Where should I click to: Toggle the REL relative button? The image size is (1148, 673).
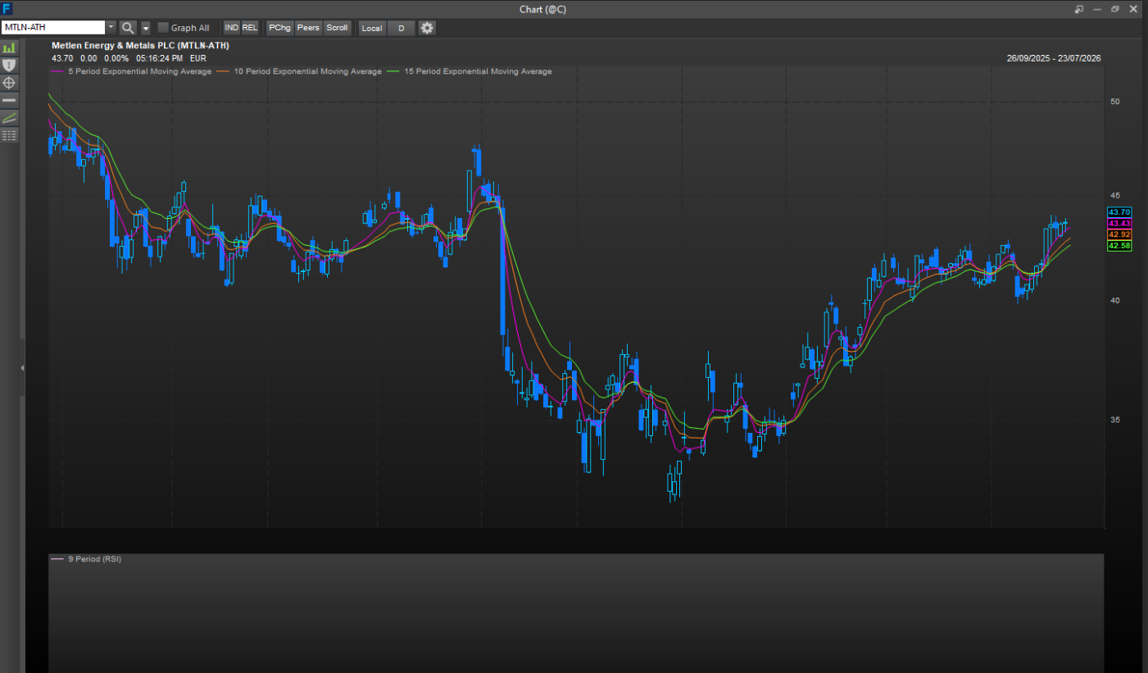click(x=250, y=28)
